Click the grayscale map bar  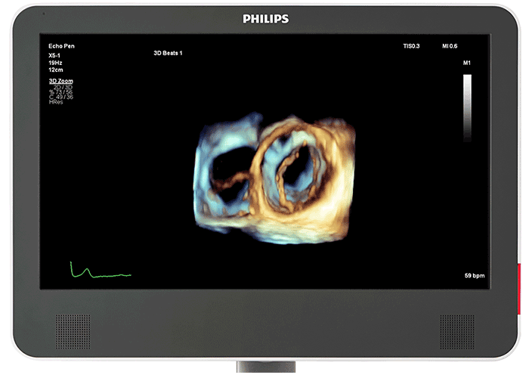click(467, 107)
